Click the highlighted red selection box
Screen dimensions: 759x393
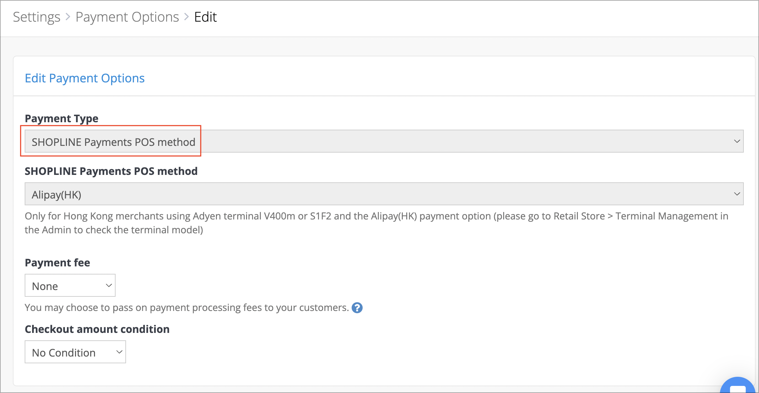coord(112,141)
